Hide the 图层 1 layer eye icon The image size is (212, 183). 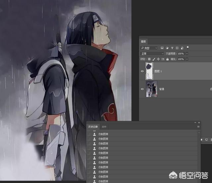142,71
